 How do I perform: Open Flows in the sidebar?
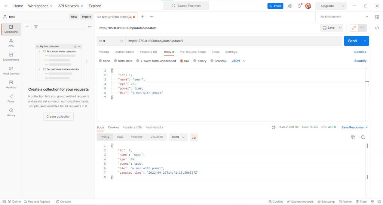pos(11,98)
